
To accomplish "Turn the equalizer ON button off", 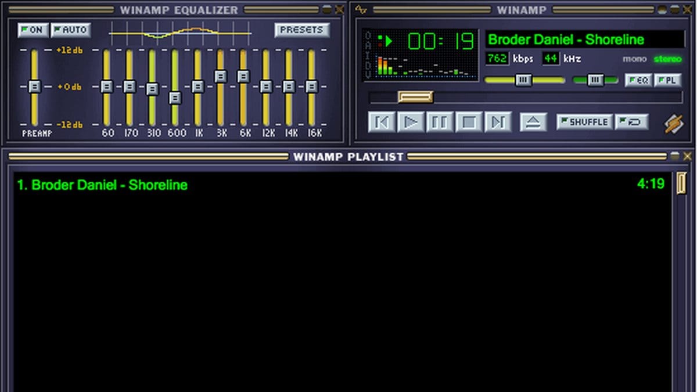I will coord(33,30).
